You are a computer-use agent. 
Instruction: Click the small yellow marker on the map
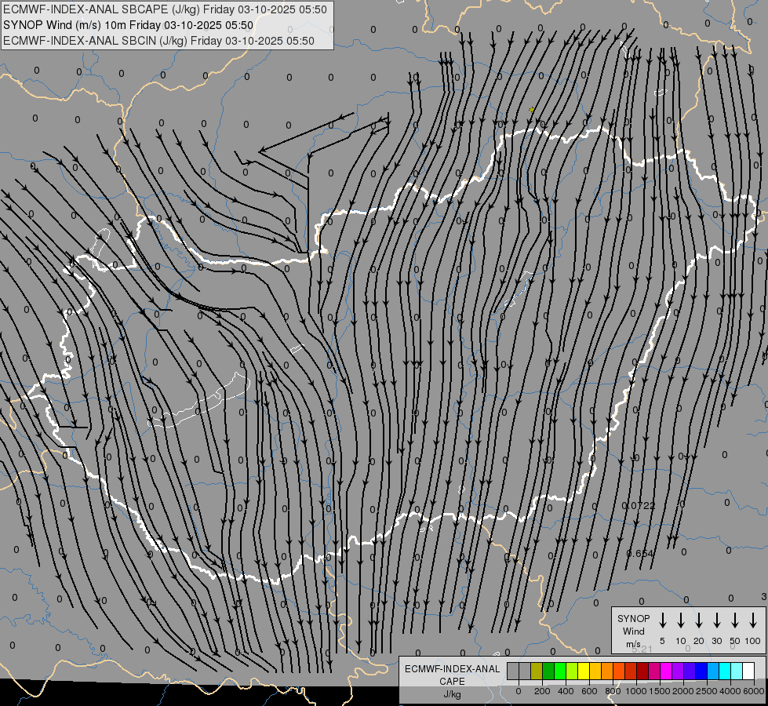(x=531, y=110)
